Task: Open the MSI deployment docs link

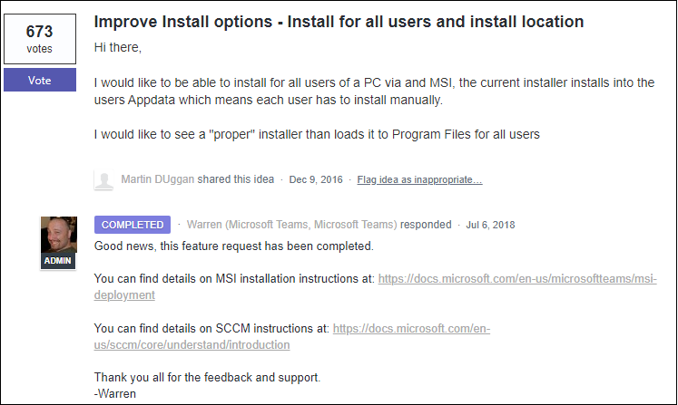Action: coord(376,286)
